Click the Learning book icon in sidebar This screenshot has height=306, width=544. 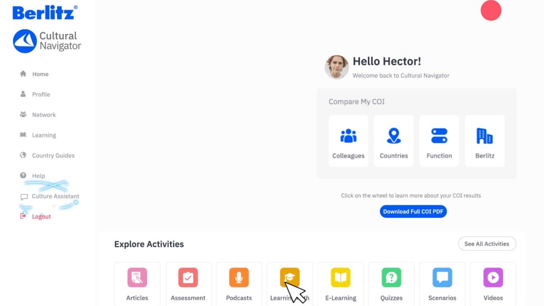pyautogui.click(x=23, y=135)
